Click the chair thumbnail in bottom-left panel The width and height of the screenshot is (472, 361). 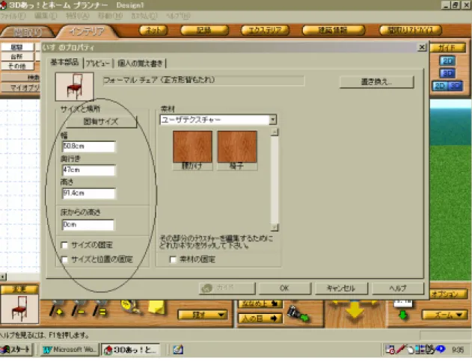click(x=19, y=309)
